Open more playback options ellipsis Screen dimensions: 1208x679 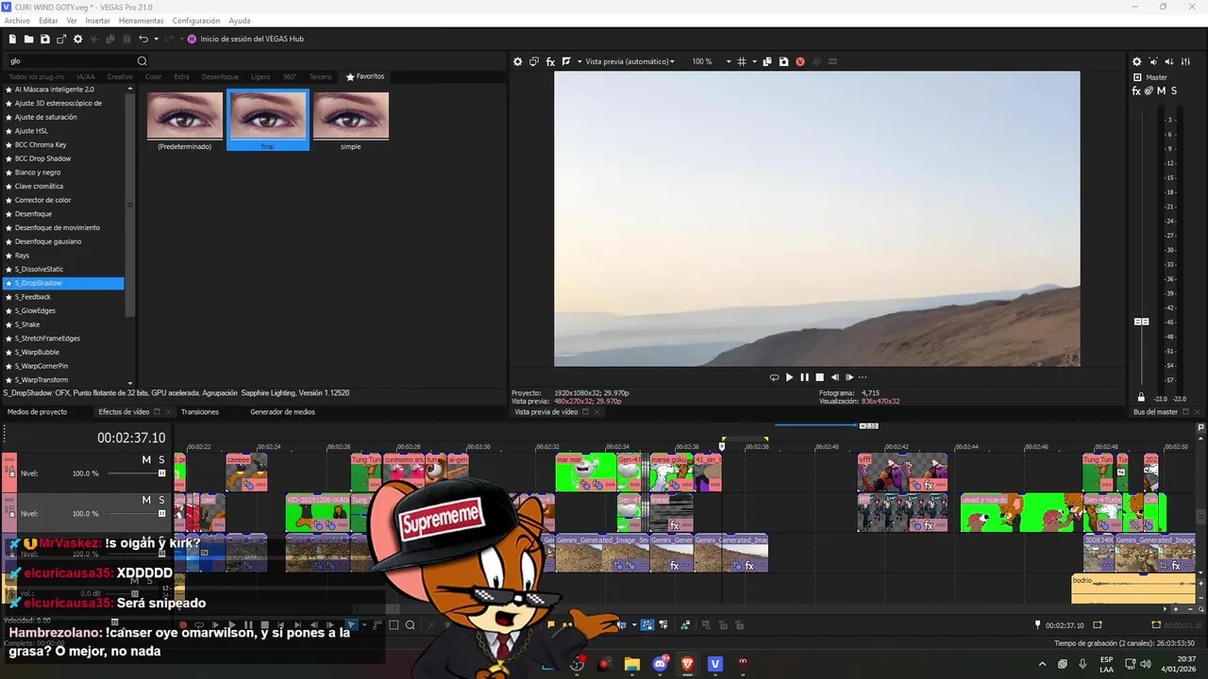tap(863, 377)
